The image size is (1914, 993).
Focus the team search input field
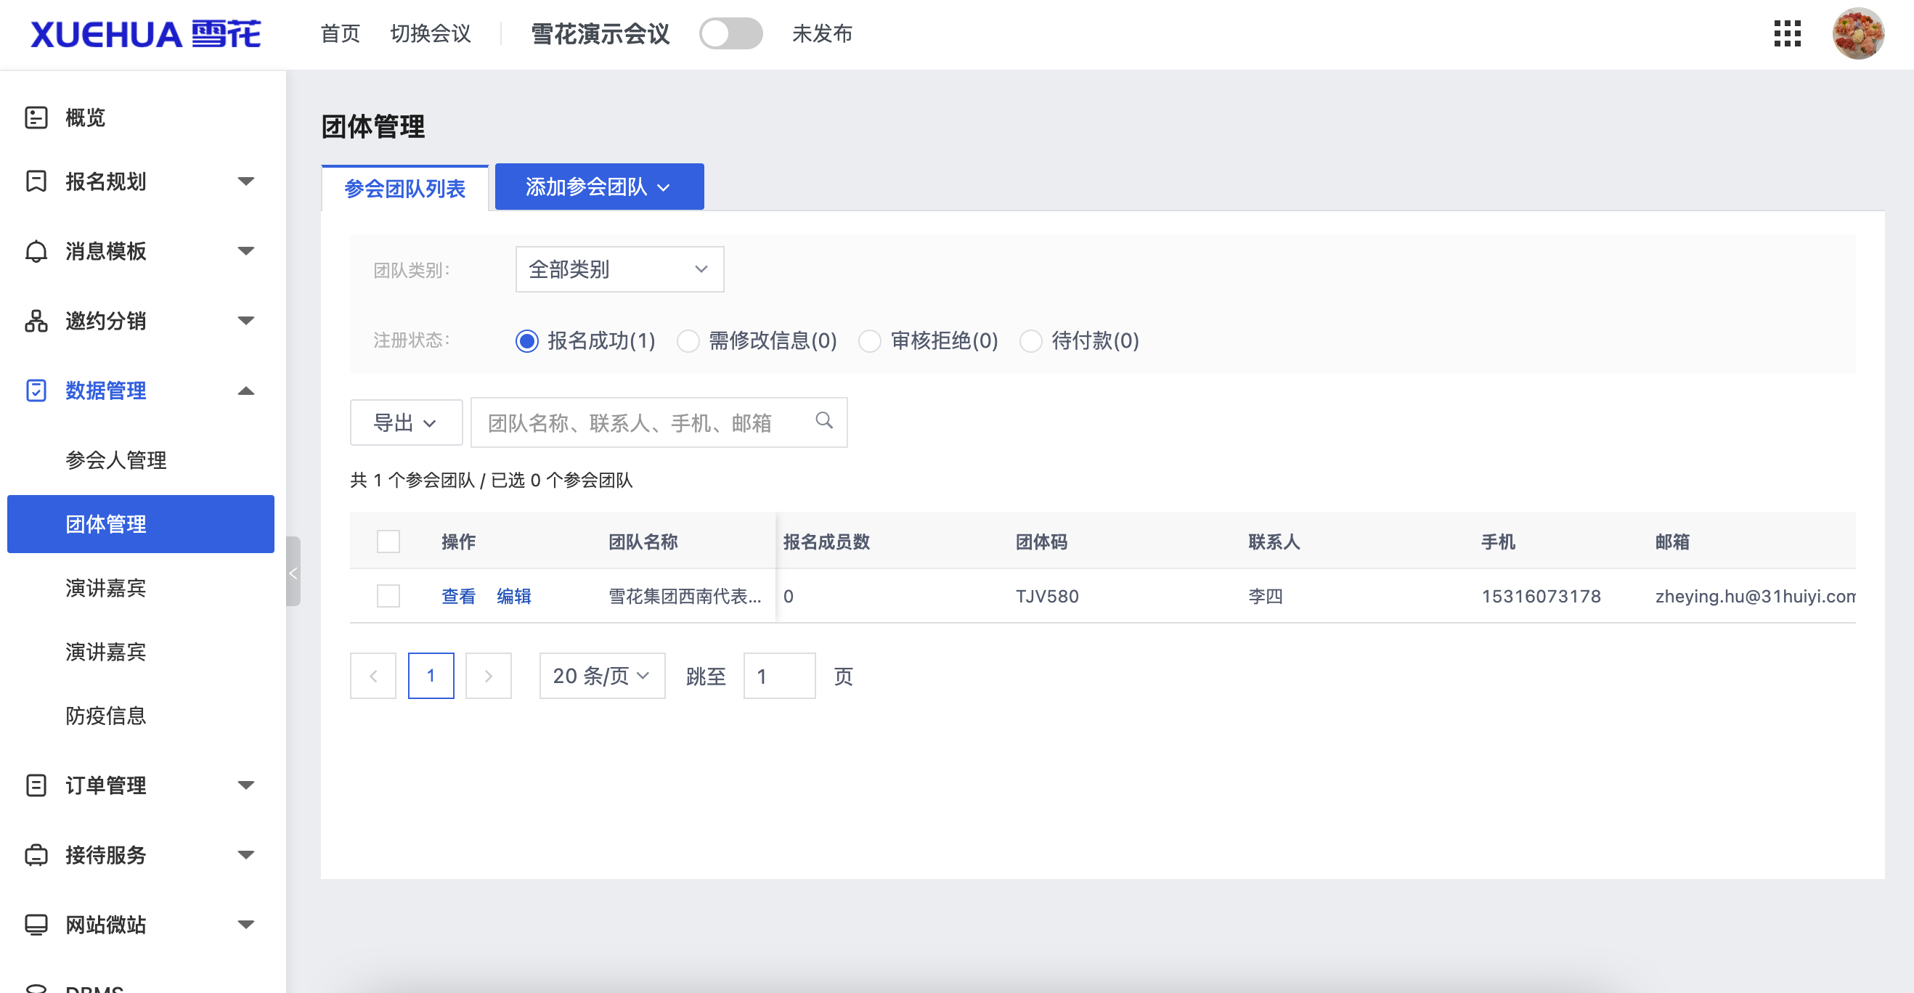pyautogui.click(x=659, y=422)
